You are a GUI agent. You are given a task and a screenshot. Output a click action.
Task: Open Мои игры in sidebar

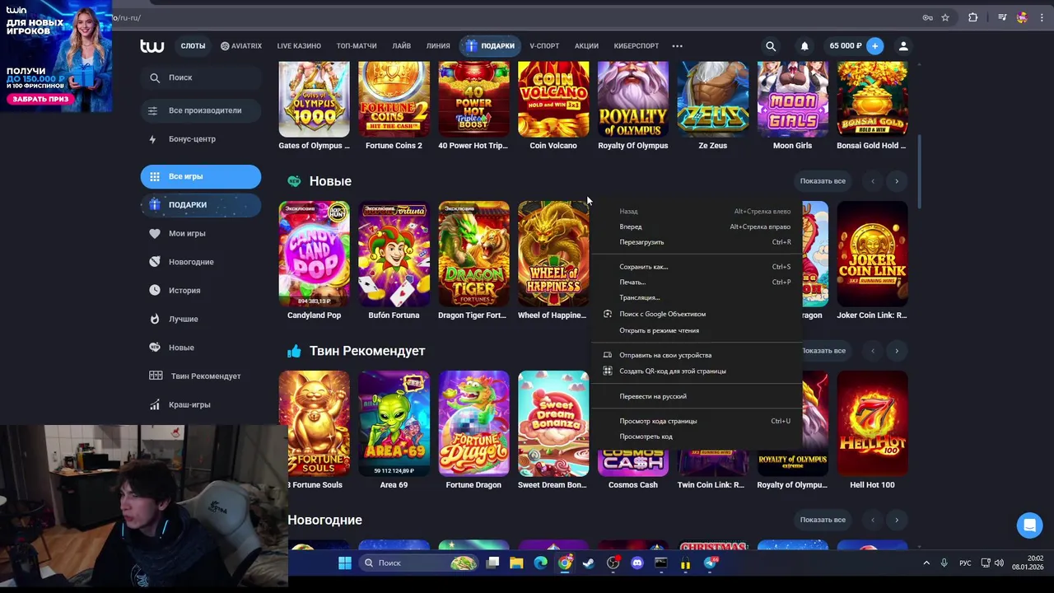201,233
